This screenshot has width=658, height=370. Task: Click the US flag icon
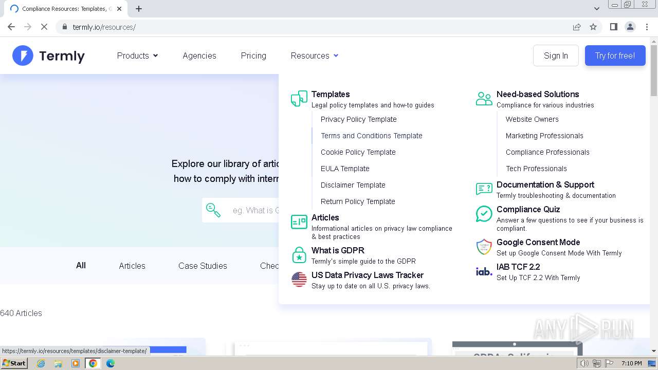pos(299,280)
